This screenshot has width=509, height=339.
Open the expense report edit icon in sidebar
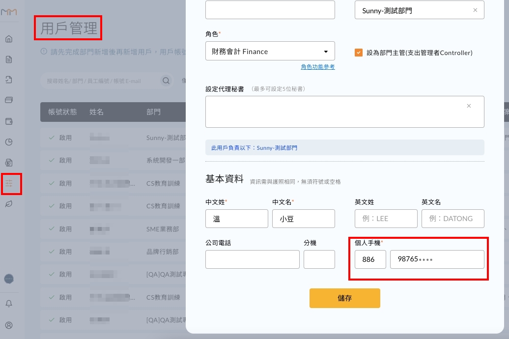pyautogui.click(x=9, y=80)
